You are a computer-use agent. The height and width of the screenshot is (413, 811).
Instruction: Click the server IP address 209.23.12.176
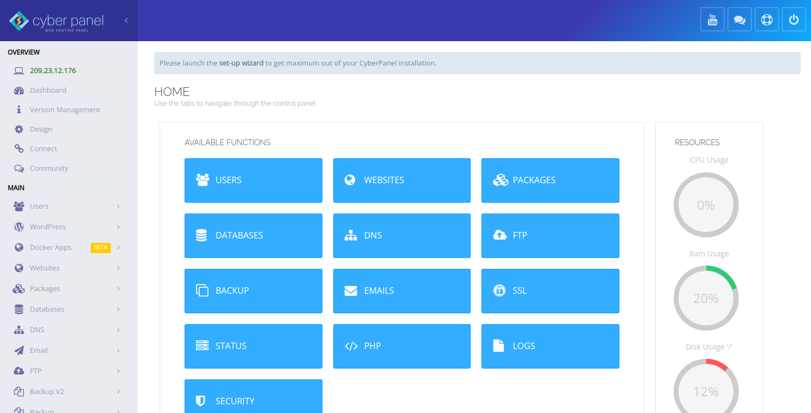pyautogui.click(x=53, y=71)
